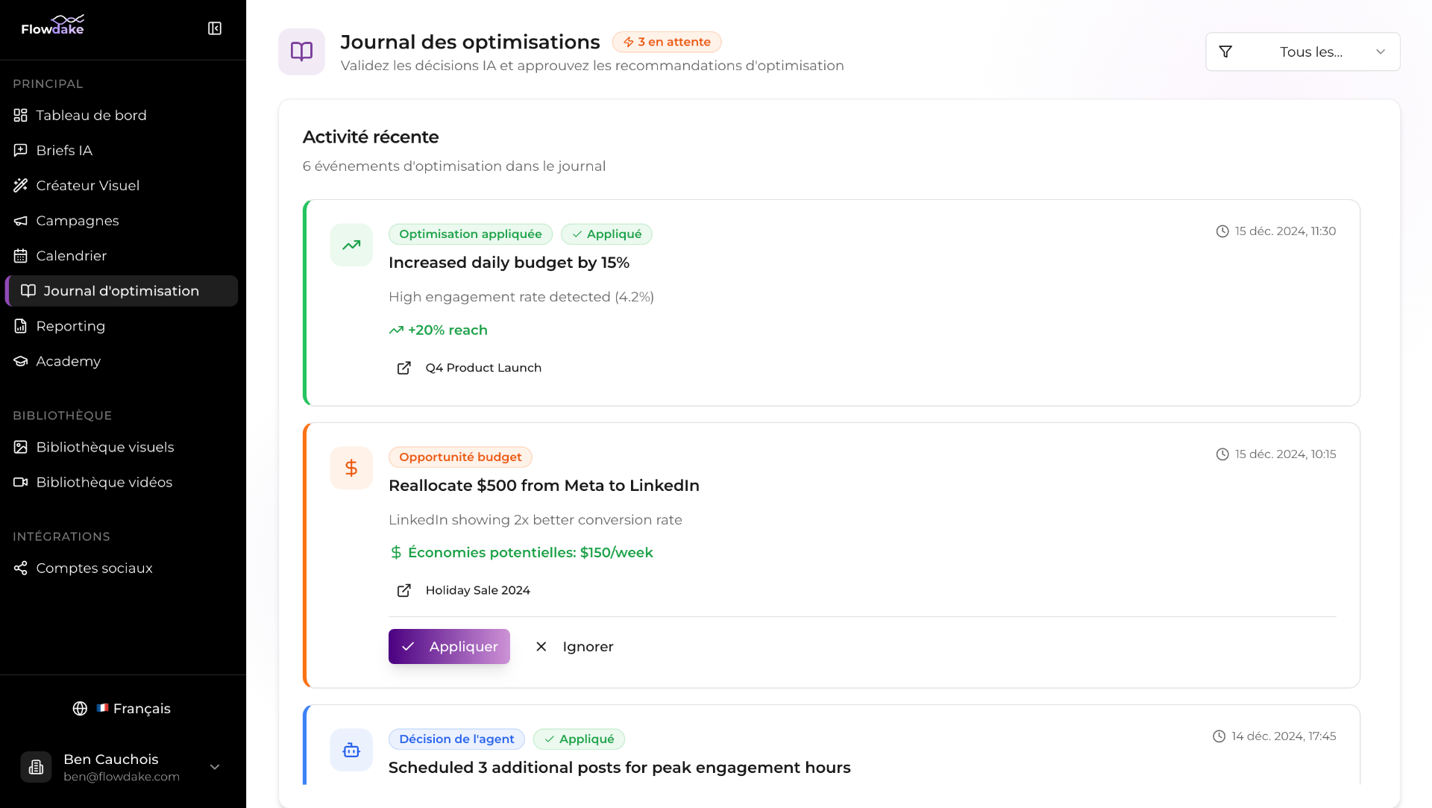The height and width of the screenshot is (808, 1432).
Task: Click the Opportunité budget tag
Action: click(460, 457)
